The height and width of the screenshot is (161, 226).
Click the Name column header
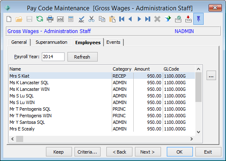[60, 69]
